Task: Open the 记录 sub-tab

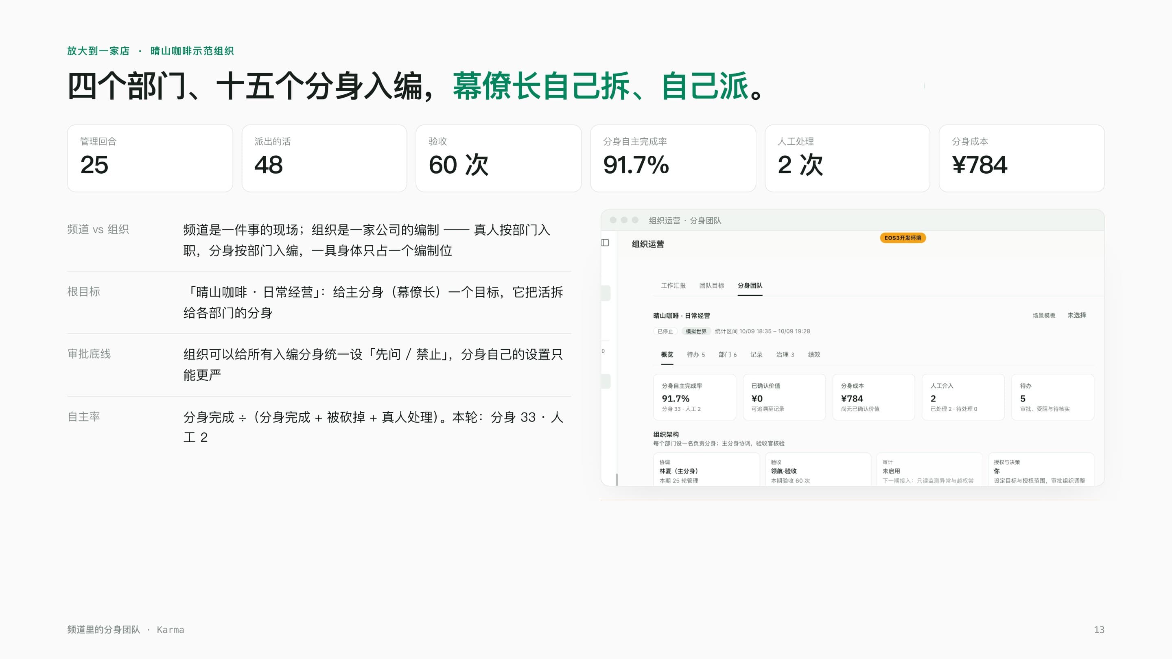Action: point(756,355)
